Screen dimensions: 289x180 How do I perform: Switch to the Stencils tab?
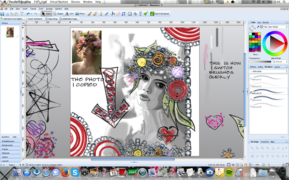(265, 23)
